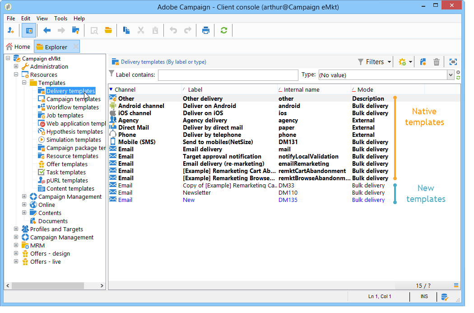This screenshot has width=474, height=313.
Task: Expand the Profiles and Targets node
Action: tap(16, 229)
